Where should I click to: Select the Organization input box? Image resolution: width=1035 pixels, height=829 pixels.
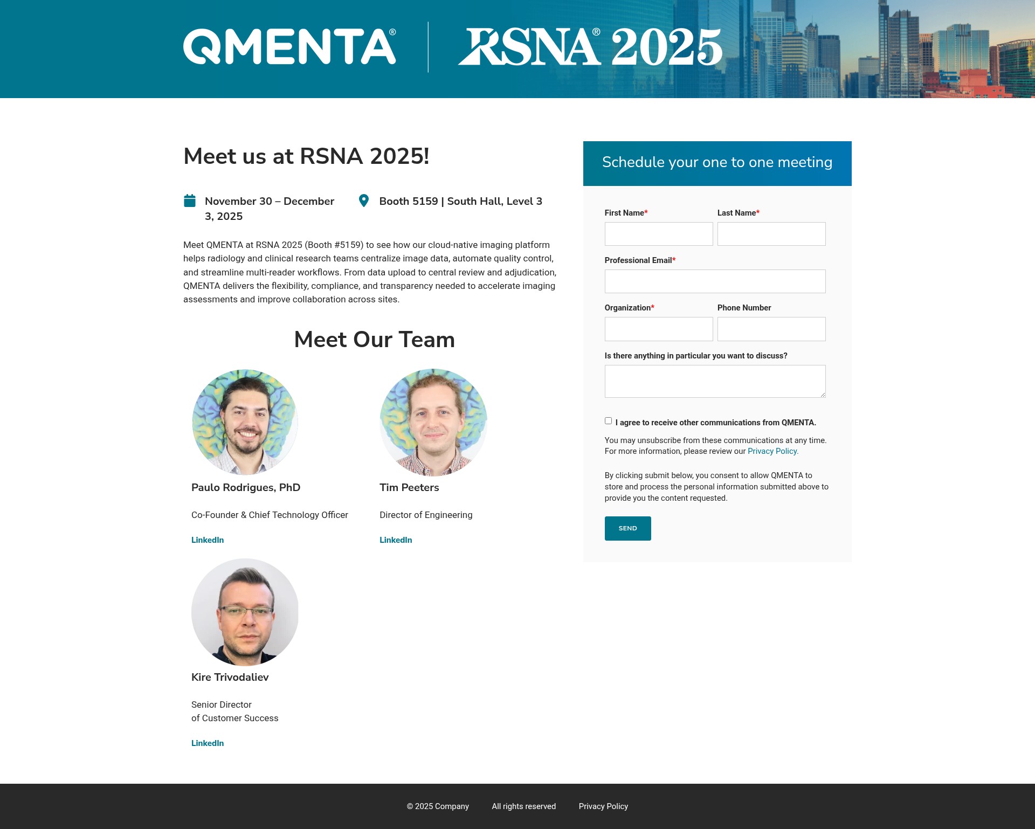click(x=659, y=329)
